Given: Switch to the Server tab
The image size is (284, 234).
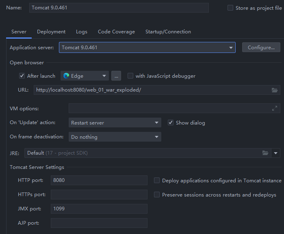Looking at the screenshot, I should click(19, 32).
